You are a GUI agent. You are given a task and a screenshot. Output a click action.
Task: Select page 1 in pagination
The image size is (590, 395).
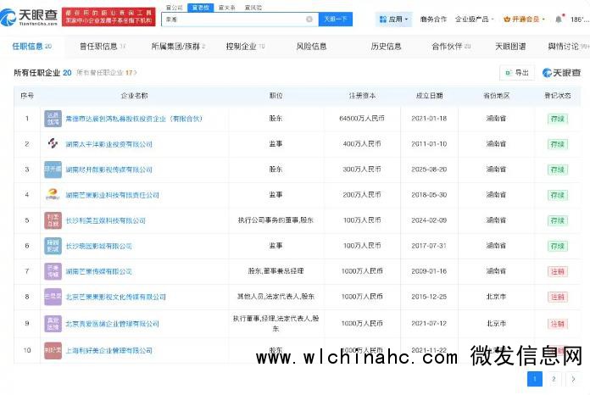(535, 379)
